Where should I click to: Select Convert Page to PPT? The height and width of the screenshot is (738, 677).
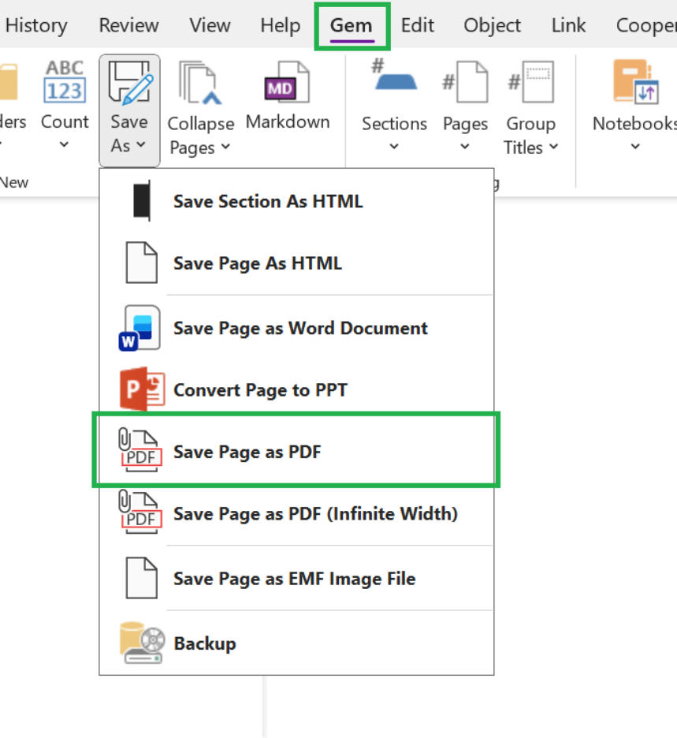click(x=297, y=389)
